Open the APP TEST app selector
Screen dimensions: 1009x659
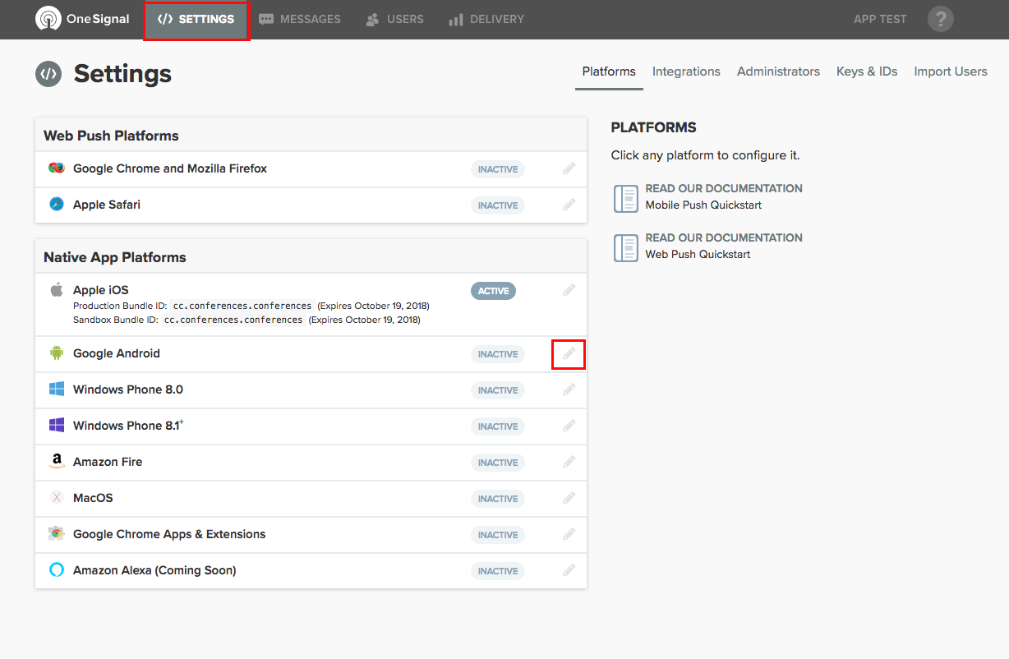[x=880, y=19]
